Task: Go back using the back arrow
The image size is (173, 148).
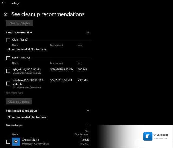Action: pyautogui.click(x=3, y=3)
